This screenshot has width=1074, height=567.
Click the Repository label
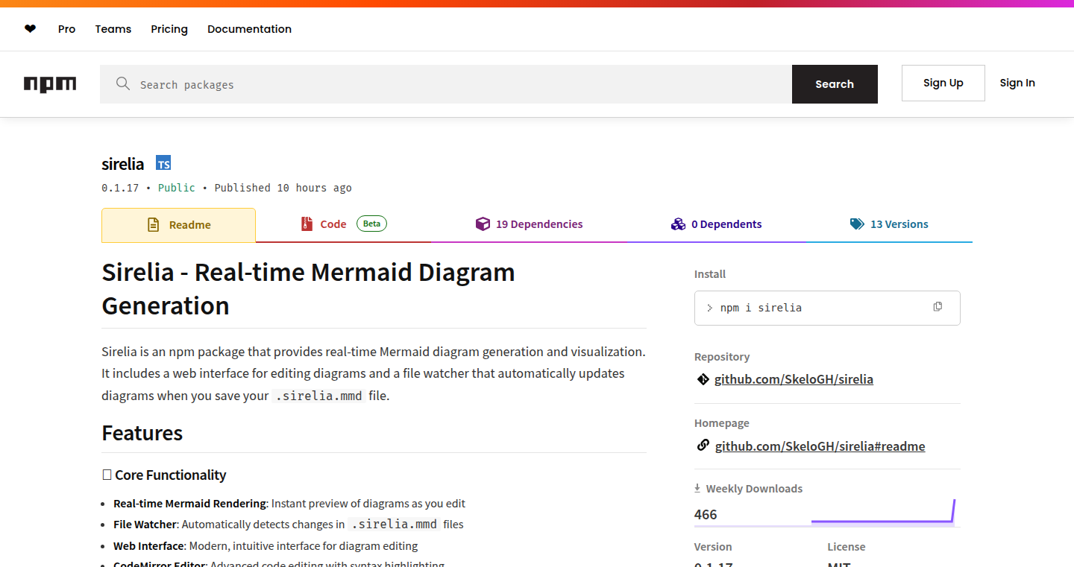721,357
